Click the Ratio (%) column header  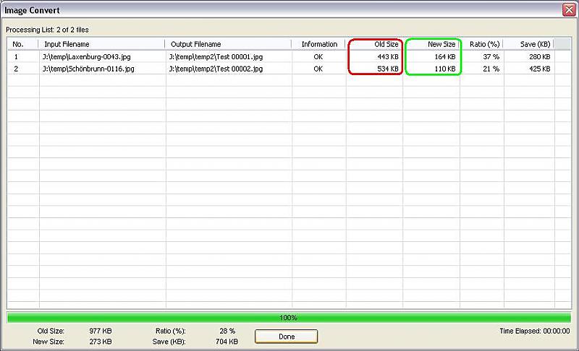pos(483,44)
